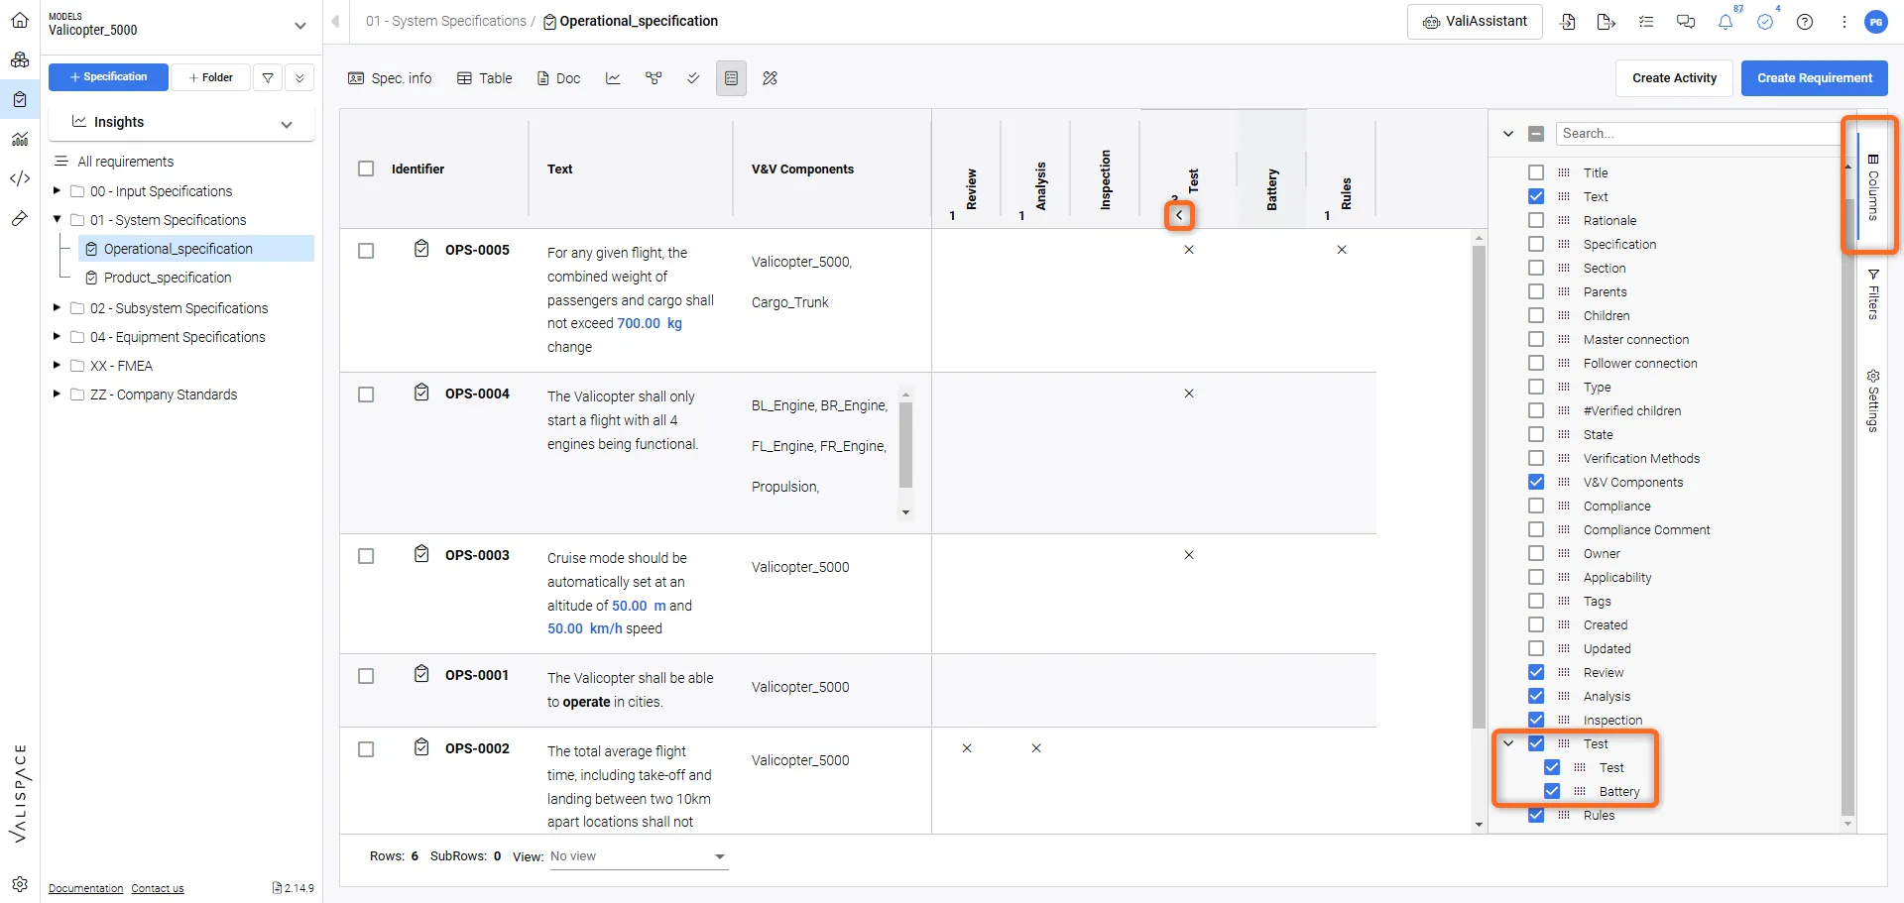Open the test hammer module icon
This screenshot has height=903, width=1904.
click(20, 218)
